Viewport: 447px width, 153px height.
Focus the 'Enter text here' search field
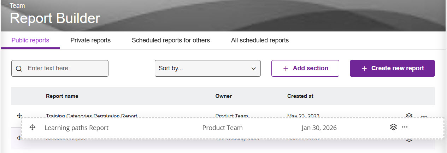coord(65,68)
